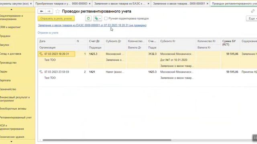Go back with the left arrow button
This screenshot has width=257, height=144.
point(41,11)
